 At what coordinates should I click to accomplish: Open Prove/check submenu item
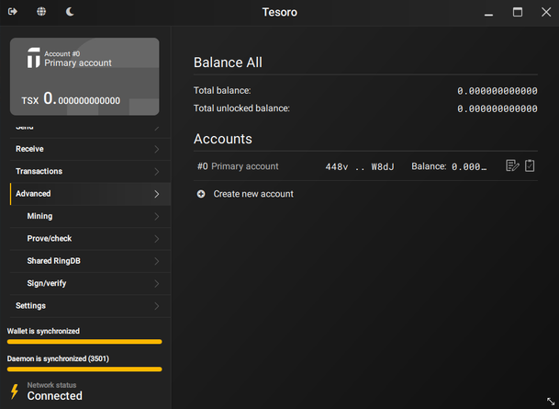click(x=50, y=239)
